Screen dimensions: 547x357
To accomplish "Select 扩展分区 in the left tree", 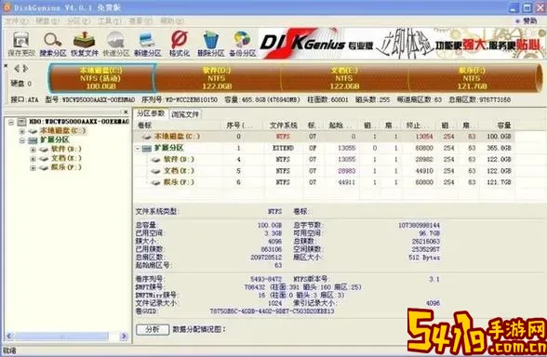I will (x=54, y=139).
